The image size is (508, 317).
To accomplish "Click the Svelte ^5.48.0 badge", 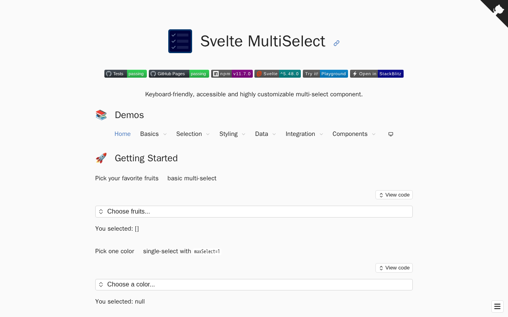I will pyautogui.click(x=277, y=74).
